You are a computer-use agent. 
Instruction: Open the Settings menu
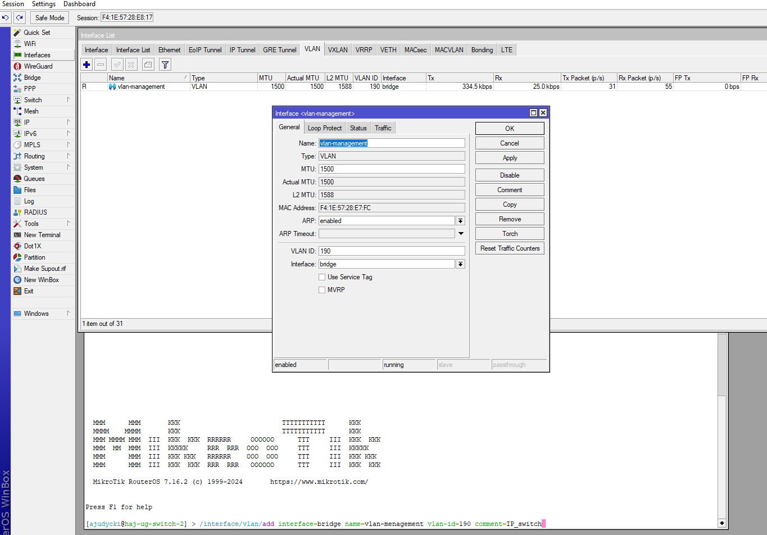click(44, 4)
